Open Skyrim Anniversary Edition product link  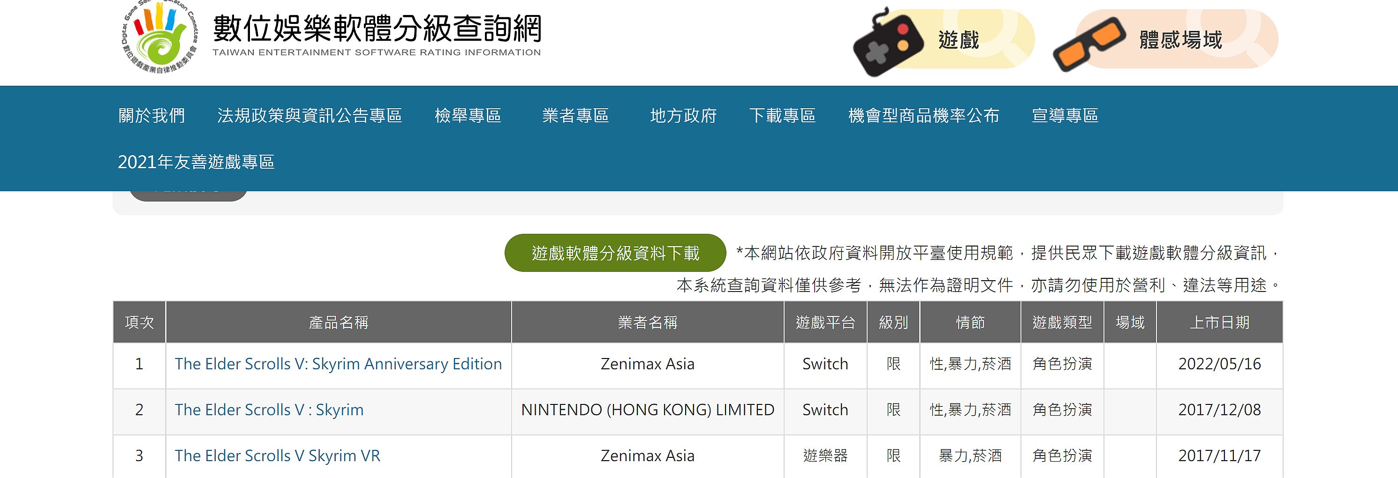click(x=338, y=364)
